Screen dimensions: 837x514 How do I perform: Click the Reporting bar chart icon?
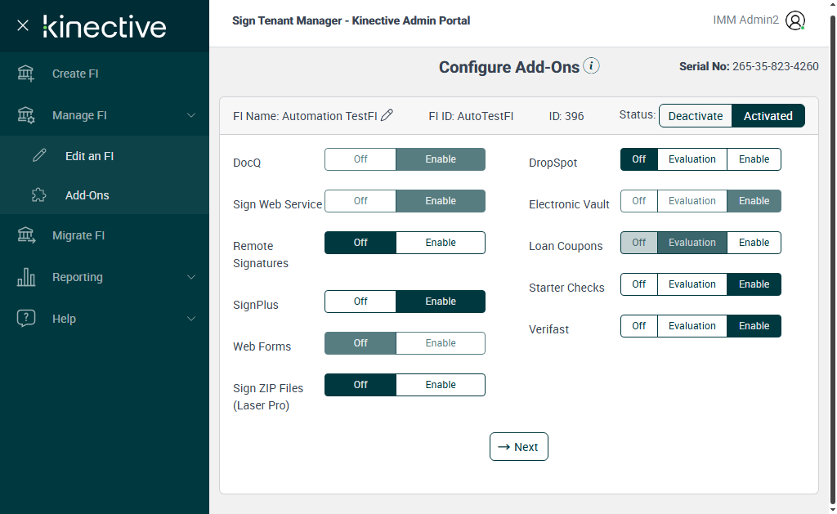pyautogui.click(x=25, y=277)
